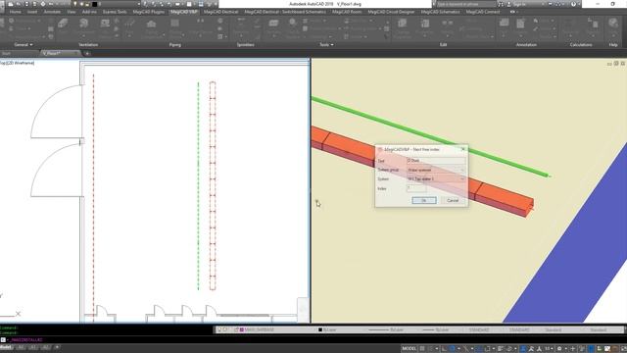The image size is (627, 353).
Task: Open the Home ribbon tab
Action: (16, 12)
